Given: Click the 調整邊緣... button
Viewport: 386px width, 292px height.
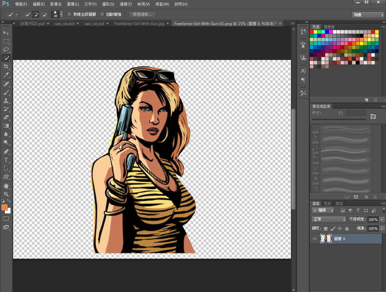Looking at the screenshot, I should (142, 14).
